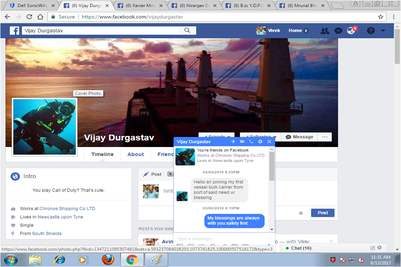Open the Quick Help question mark icon
Screen dimensions: 401x267
[370, 31]
